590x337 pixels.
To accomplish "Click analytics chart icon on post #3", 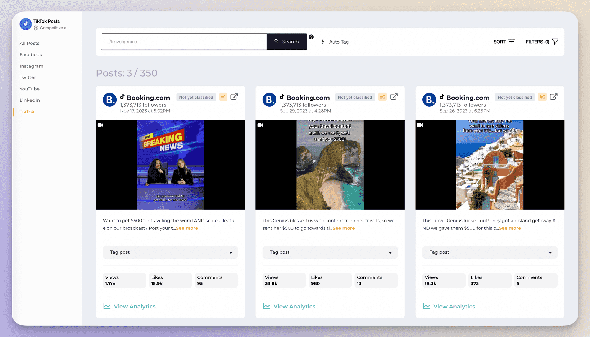I will (427, 306).
